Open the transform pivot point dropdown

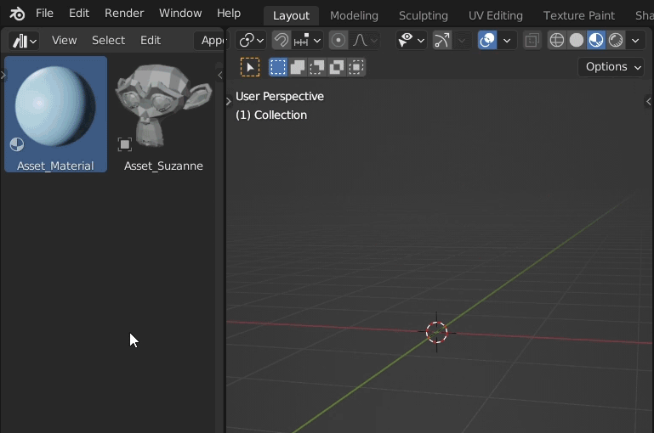click(x=251, y=41)
